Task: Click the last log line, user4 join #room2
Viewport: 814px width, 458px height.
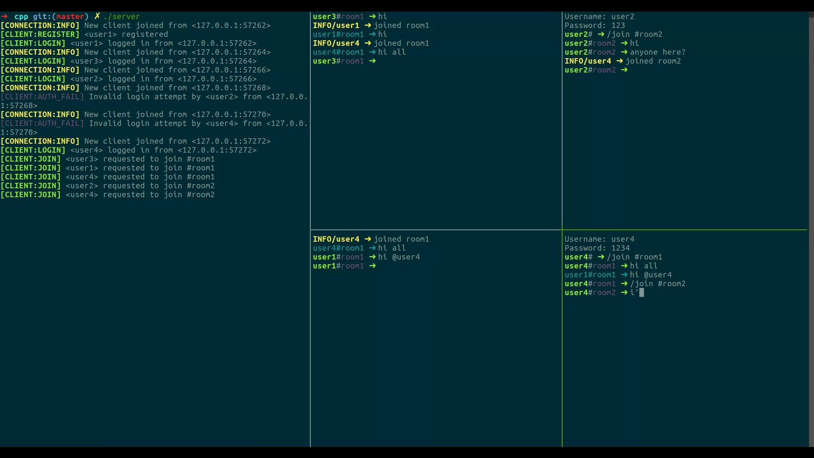Action: point(107,195)
